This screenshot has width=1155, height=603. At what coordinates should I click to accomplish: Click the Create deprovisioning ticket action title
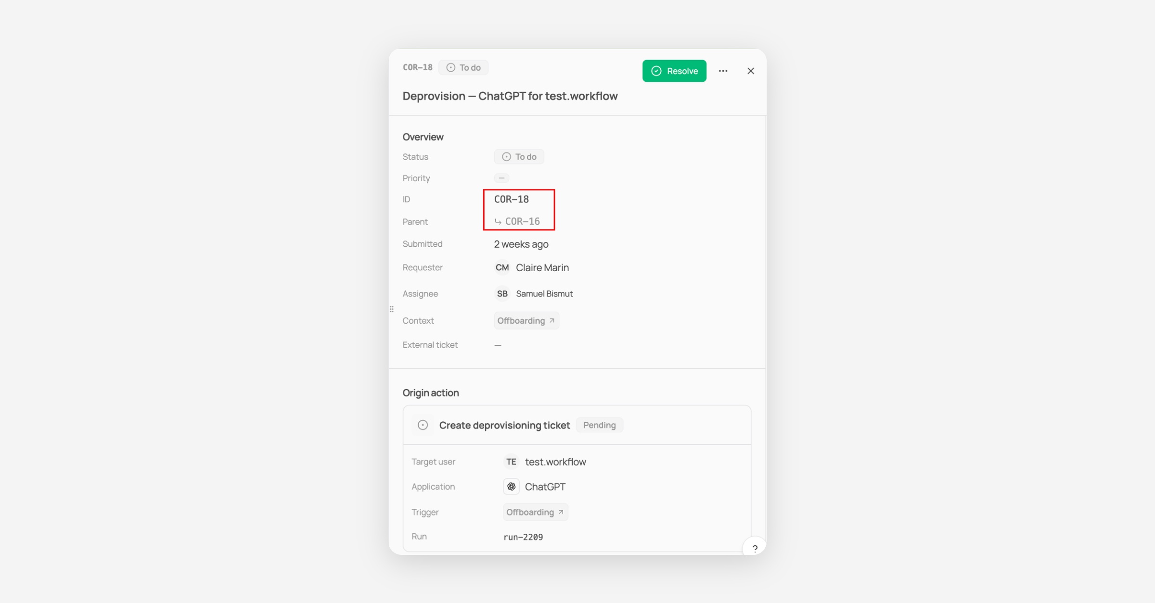click(x=504, y=425)
